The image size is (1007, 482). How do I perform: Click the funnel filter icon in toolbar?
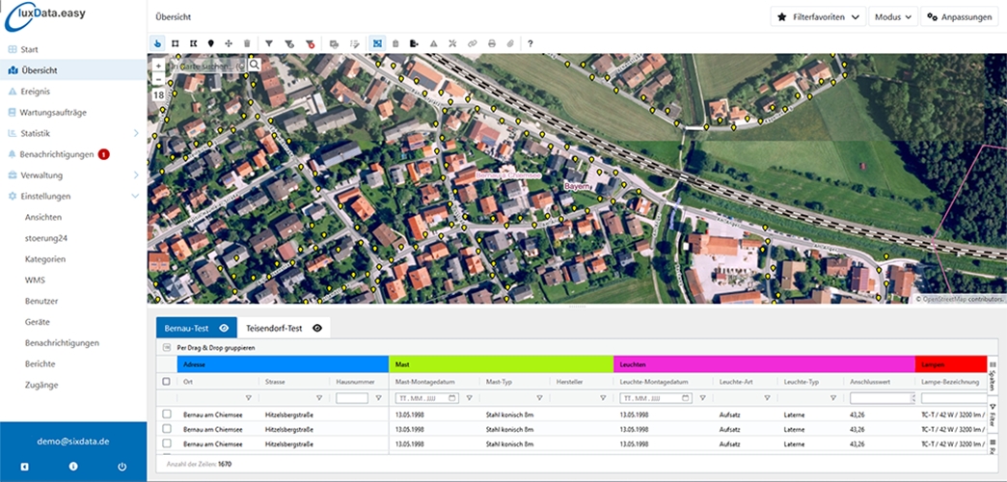coord(269,43)
